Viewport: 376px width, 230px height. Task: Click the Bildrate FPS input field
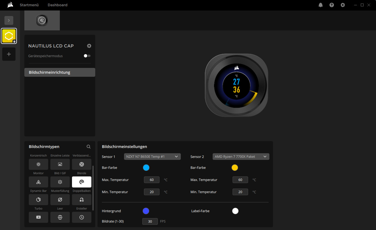(150, 221)
